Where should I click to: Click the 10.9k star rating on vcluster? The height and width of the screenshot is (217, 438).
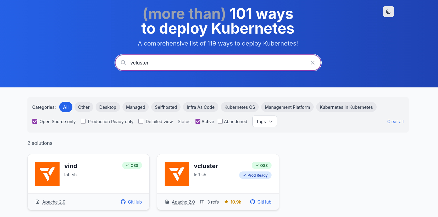(233, 202)
